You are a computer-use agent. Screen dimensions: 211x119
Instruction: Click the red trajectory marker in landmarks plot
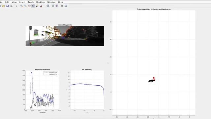pos(154,79)
